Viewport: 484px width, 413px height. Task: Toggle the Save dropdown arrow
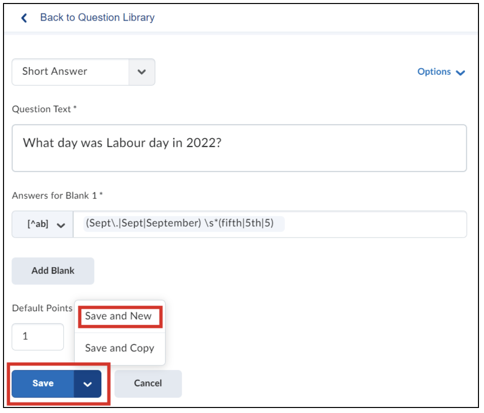[x=88, y=384]
